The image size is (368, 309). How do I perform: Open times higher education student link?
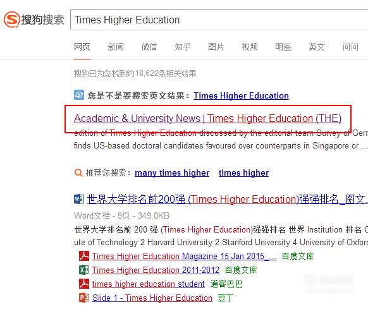point(149,284)
